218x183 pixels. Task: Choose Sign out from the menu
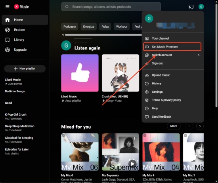173,63
